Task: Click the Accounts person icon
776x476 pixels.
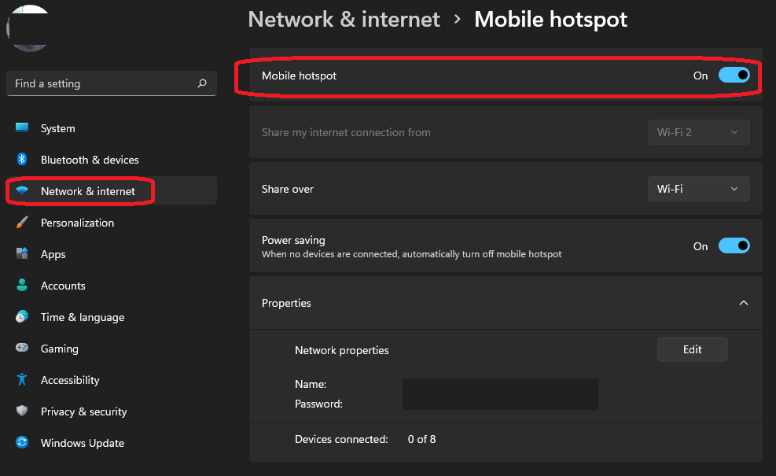Action: [22, 286]
